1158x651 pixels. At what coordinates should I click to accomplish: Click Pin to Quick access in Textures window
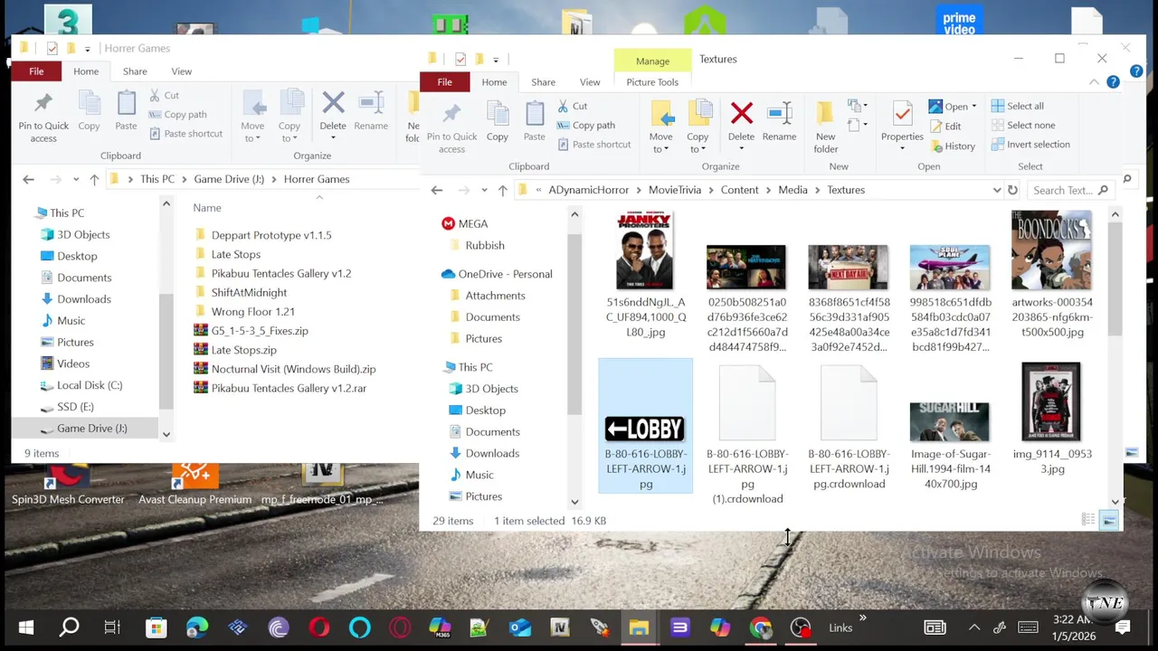click(x=451, y=127)
